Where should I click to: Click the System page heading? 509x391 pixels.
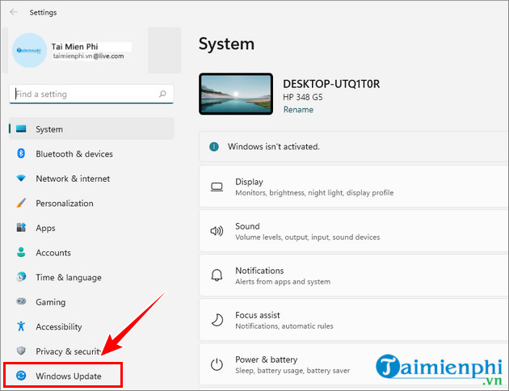226,44
